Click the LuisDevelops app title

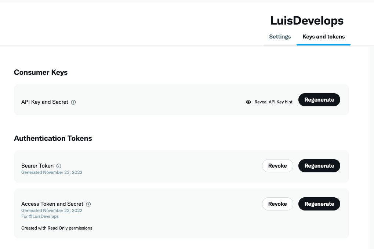(307, 21)
